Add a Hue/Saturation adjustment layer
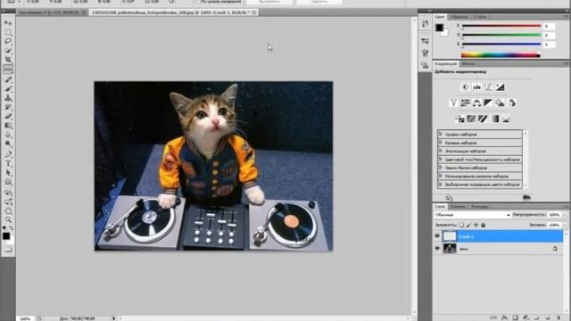The height and width of the screenshot is (321, 571). (465, 103)
